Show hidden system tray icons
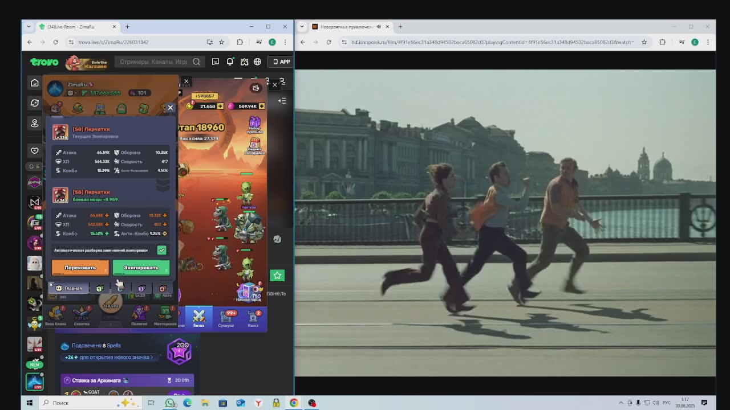 pos(620,403)
